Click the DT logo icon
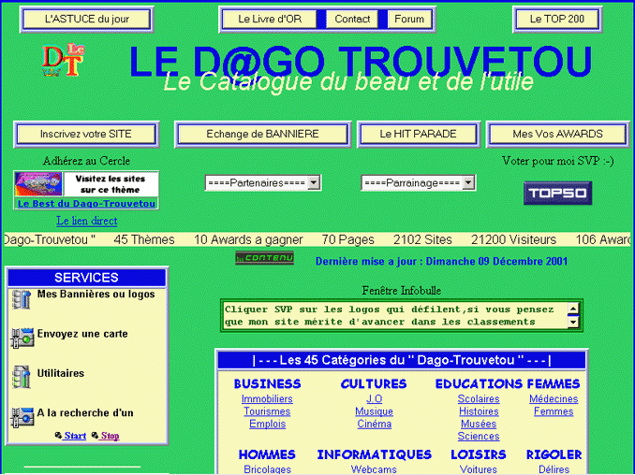 [x=63, y=60]
